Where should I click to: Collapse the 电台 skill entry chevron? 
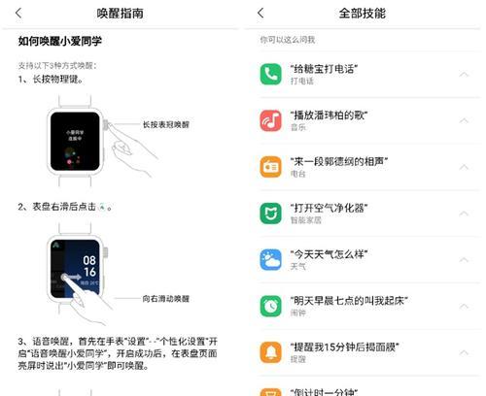(464, 167)
